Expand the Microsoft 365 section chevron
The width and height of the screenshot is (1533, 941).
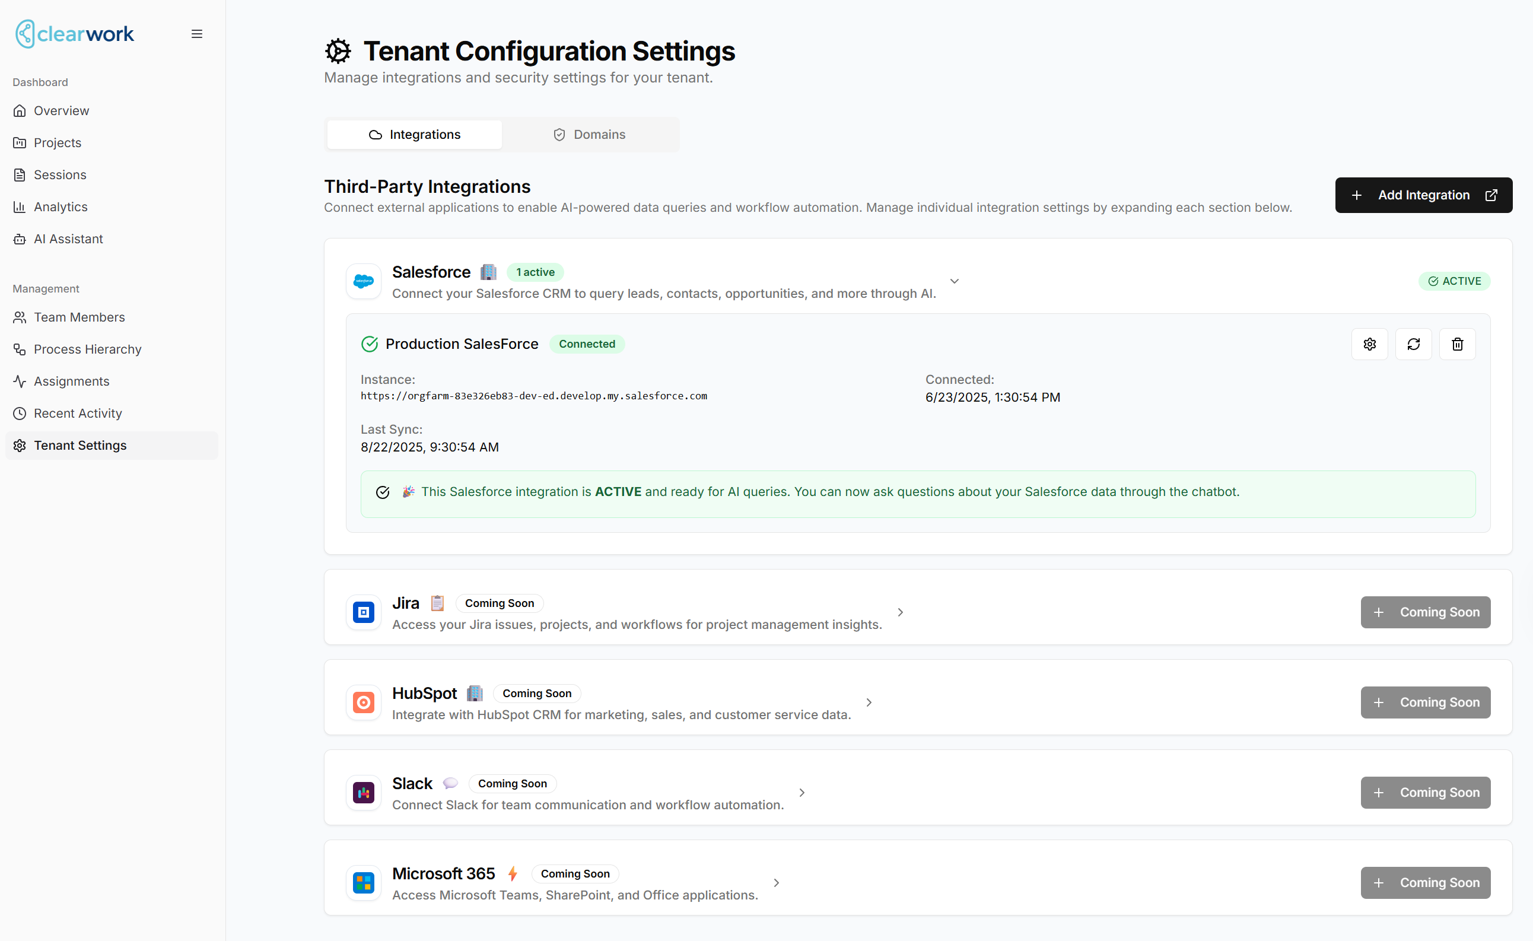pyautogui.click(x=777, y=883)
